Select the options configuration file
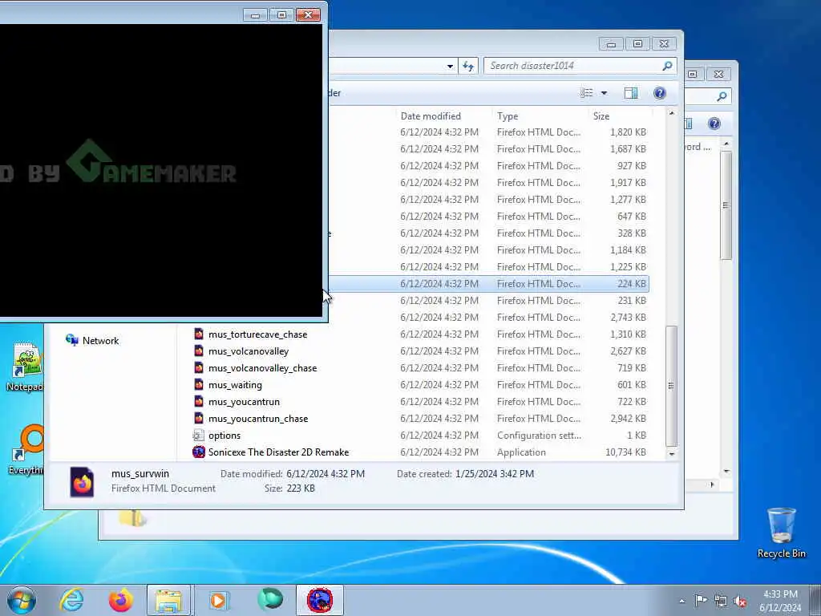The width and height of the screenshot is (821, 616). (224, 436)
